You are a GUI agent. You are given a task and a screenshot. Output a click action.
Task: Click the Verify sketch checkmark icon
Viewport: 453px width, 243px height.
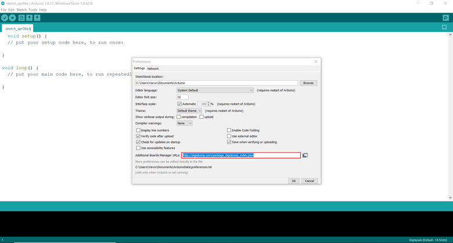4,18
